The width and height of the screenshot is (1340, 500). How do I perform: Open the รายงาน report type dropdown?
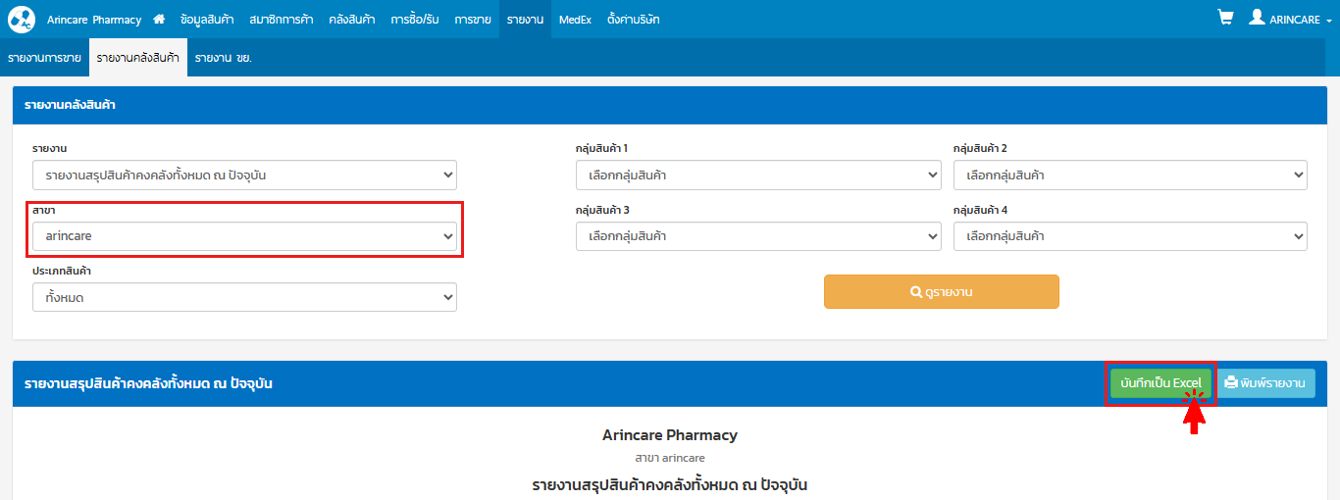244,175
